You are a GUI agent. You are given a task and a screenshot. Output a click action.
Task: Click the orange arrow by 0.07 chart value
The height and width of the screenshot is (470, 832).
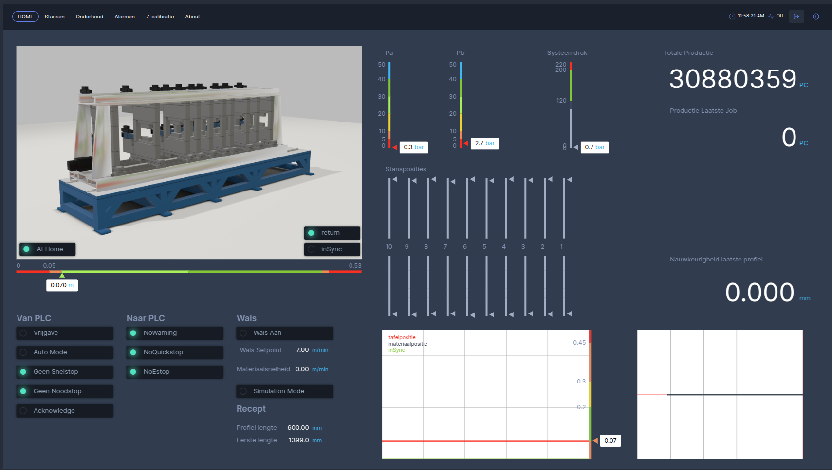tap(595, 441)
